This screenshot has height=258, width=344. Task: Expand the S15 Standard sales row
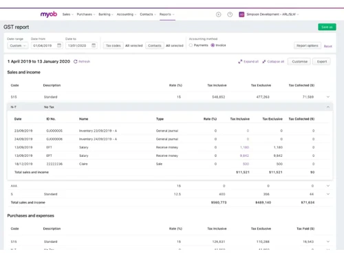328,97
